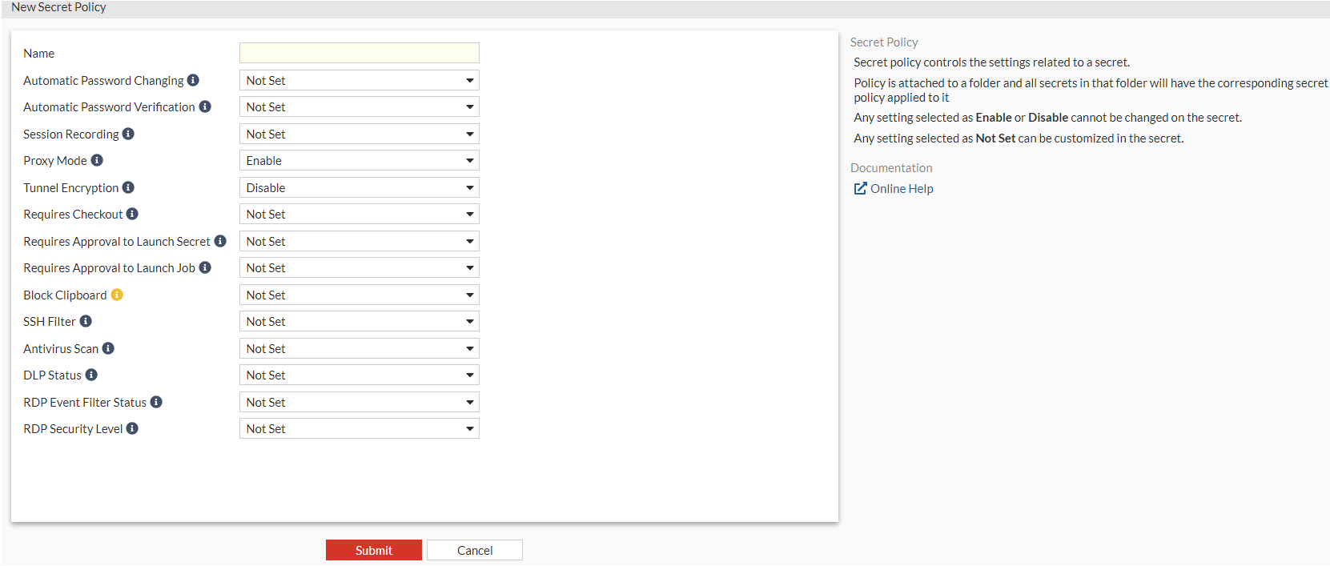The image size is (1330, 566).
Task: Click info icon beside RDP Security Level
Action: (132, 428)
